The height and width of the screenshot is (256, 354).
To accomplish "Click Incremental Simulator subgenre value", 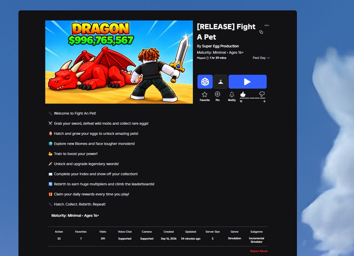I will pos(256,240).
